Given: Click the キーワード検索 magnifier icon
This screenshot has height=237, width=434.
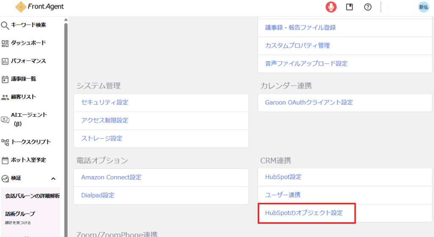Looking at the screenshot, I should [5, 25].
